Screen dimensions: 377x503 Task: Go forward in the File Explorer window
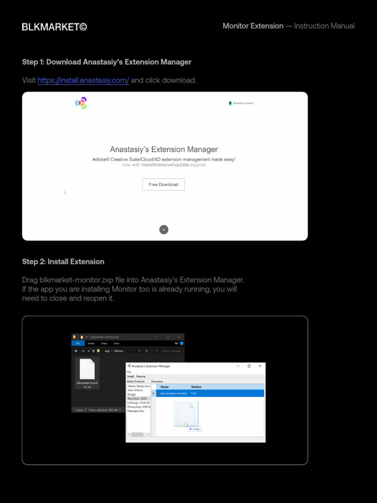point(82,351)
